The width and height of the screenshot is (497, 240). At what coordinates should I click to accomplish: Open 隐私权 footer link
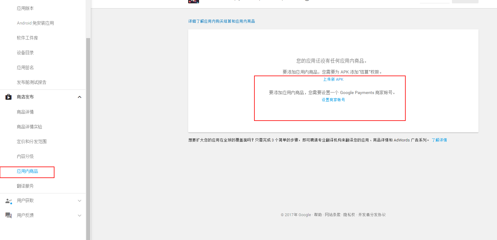coord(349,215)
